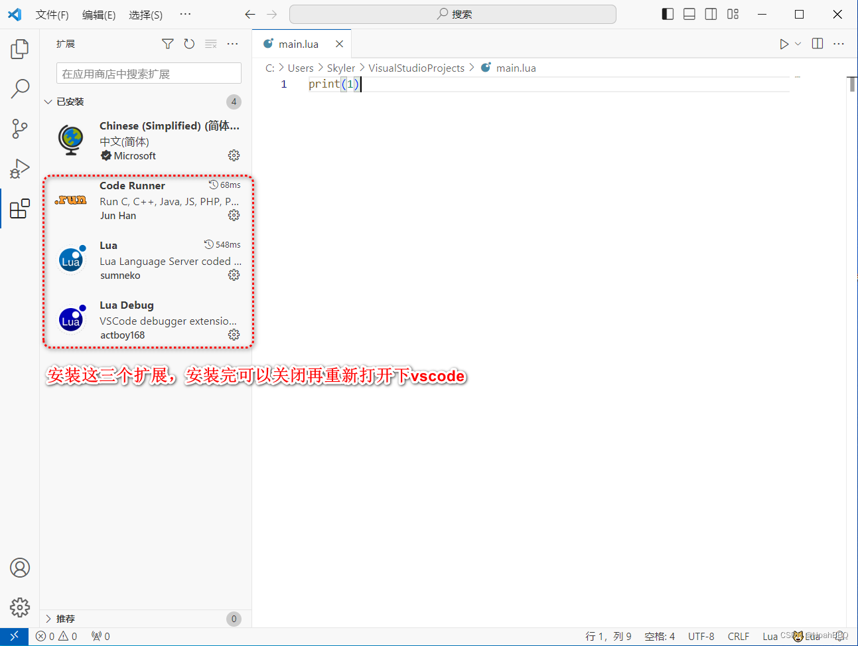
Task: Open the Explorer view in activity bar
Action: [x=20, y=48]
